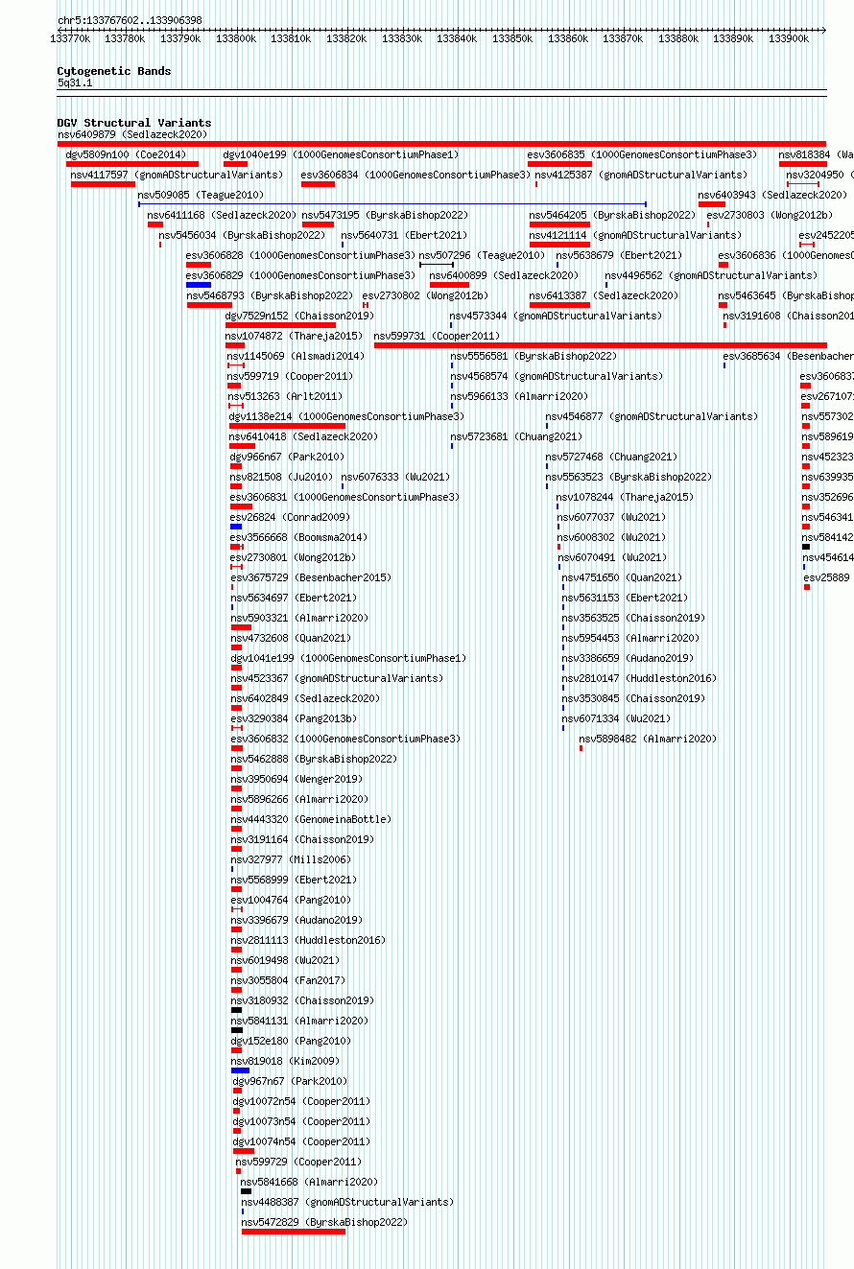
Task: Open nsv3950694 (Wenger2019) variant
Action: coord(297,779)
